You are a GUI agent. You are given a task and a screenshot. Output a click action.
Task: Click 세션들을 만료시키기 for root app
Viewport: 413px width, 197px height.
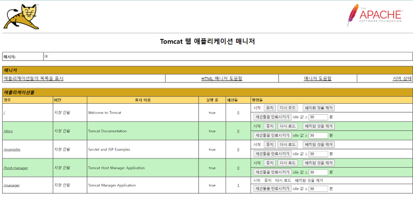(x=272, y=117)
